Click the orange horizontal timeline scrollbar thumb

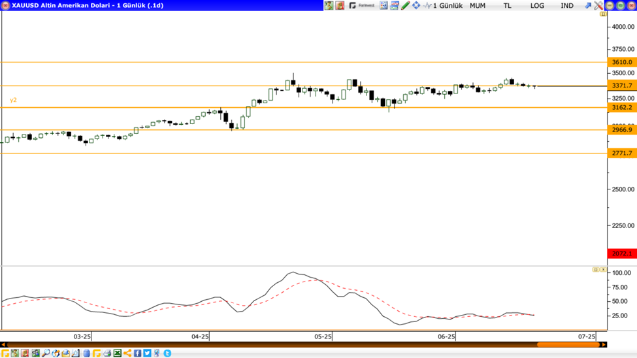click(567, 345)
